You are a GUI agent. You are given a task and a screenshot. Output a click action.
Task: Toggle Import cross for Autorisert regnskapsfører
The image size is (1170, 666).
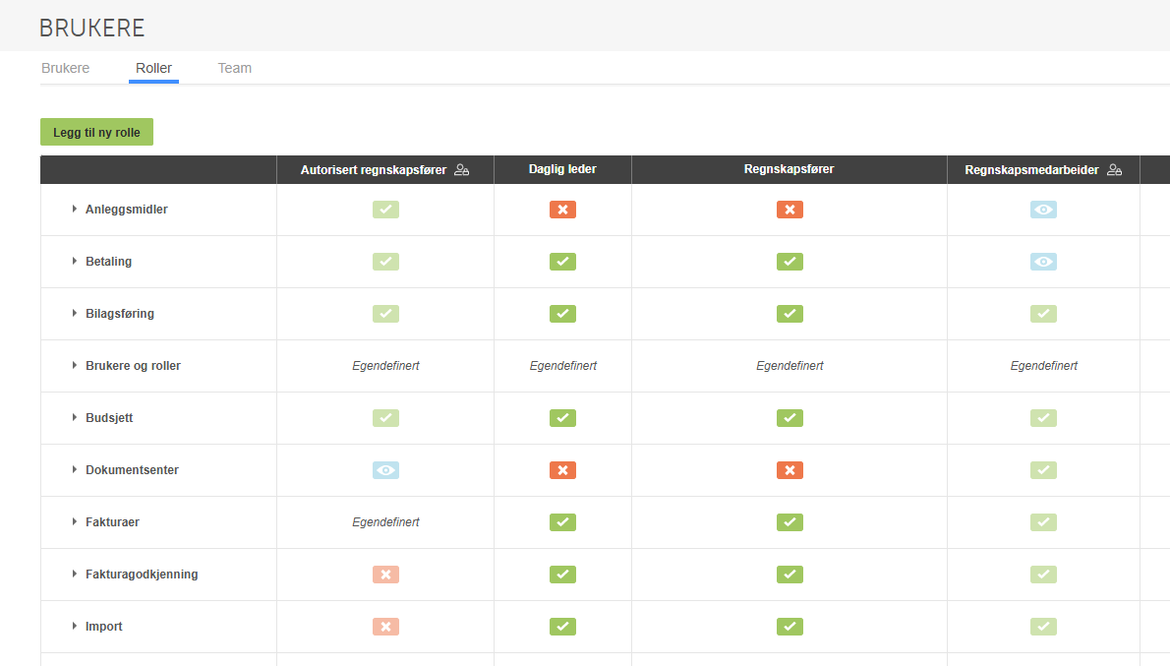385,627
